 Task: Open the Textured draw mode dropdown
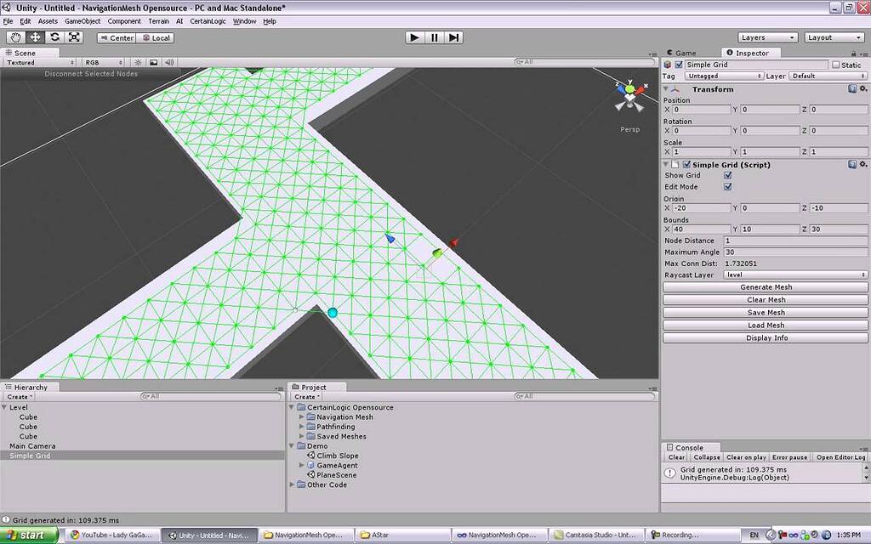[x=32, y=61]
